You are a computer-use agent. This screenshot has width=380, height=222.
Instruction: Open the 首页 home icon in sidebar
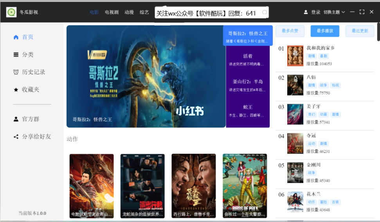click(16, 37)
